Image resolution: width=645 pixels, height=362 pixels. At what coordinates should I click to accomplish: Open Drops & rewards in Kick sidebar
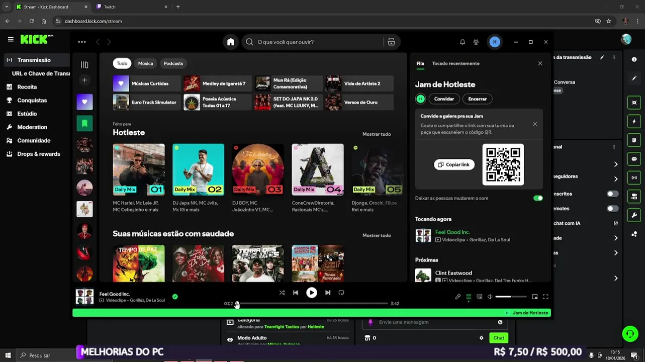click(39, 154)
